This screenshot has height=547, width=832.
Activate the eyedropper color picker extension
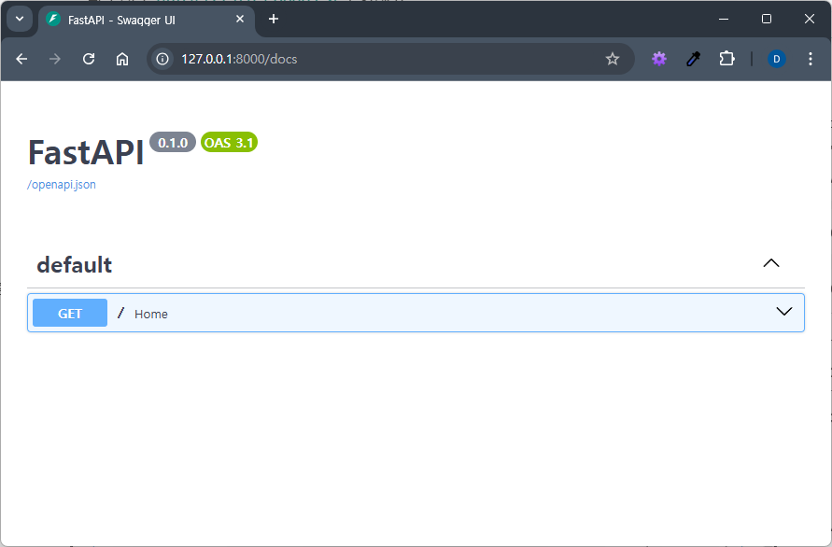point(693,59)
